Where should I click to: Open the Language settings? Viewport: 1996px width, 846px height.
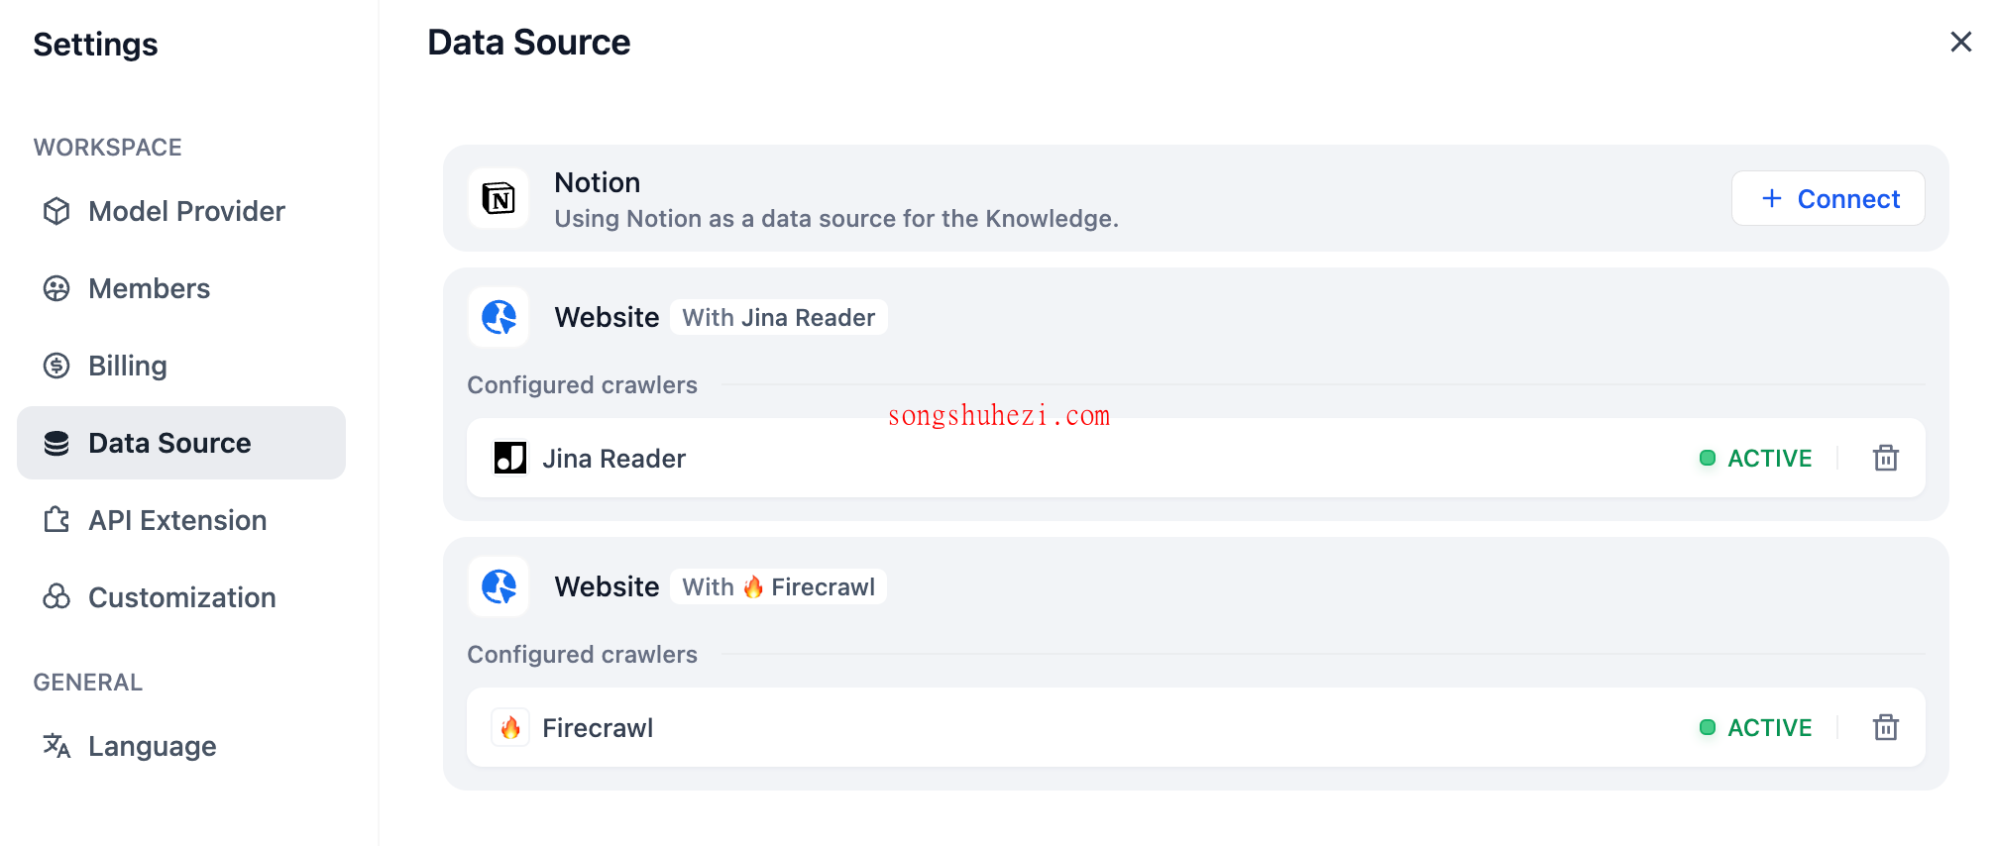coord(181,746)
